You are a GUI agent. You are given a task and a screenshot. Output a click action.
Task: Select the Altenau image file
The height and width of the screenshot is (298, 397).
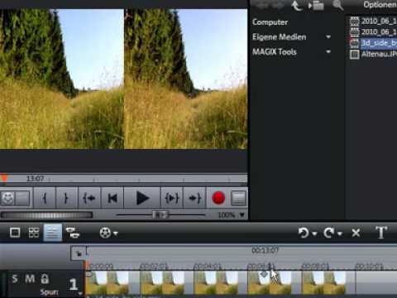373,54
